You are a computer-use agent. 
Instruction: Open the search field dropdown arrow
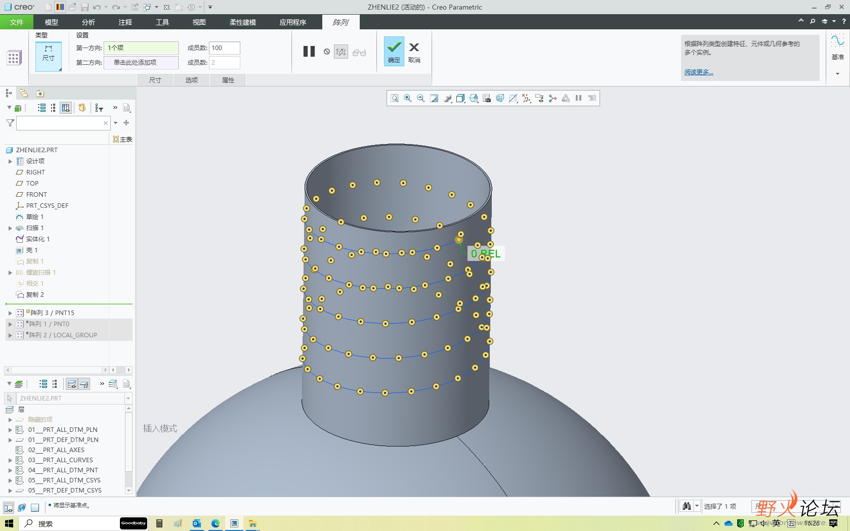[x=116, y=123]
